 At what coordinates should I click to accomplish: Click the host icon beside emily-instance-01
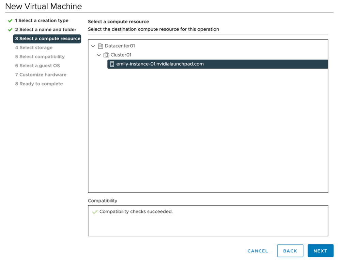(112, 64)
